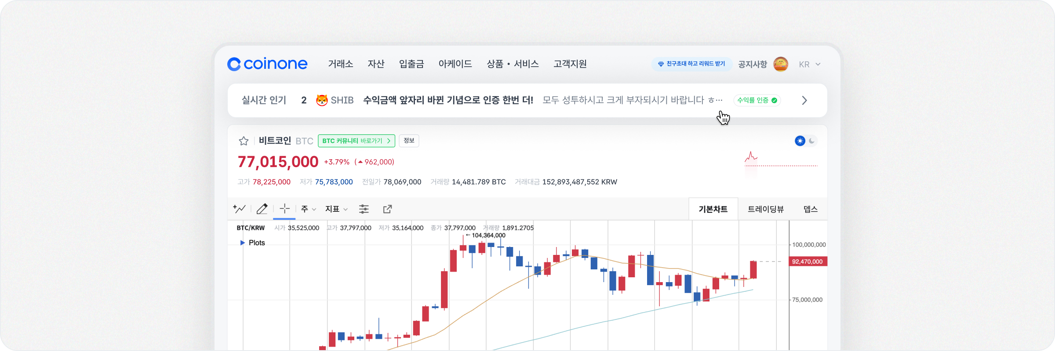Click the 고가 78,225,000 value
The width and height of the screenshot is (1055, 351).
coord(272,182)
